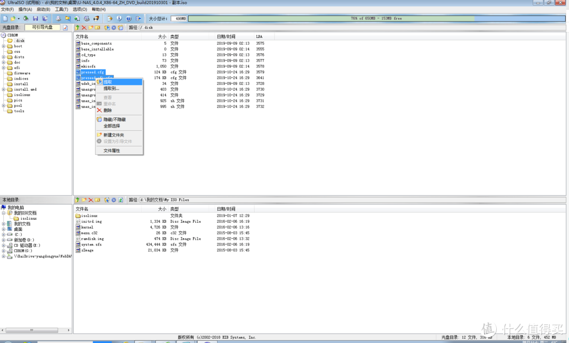
Task: Sort local file list by 类型 column
Action: tap(188, 209)
